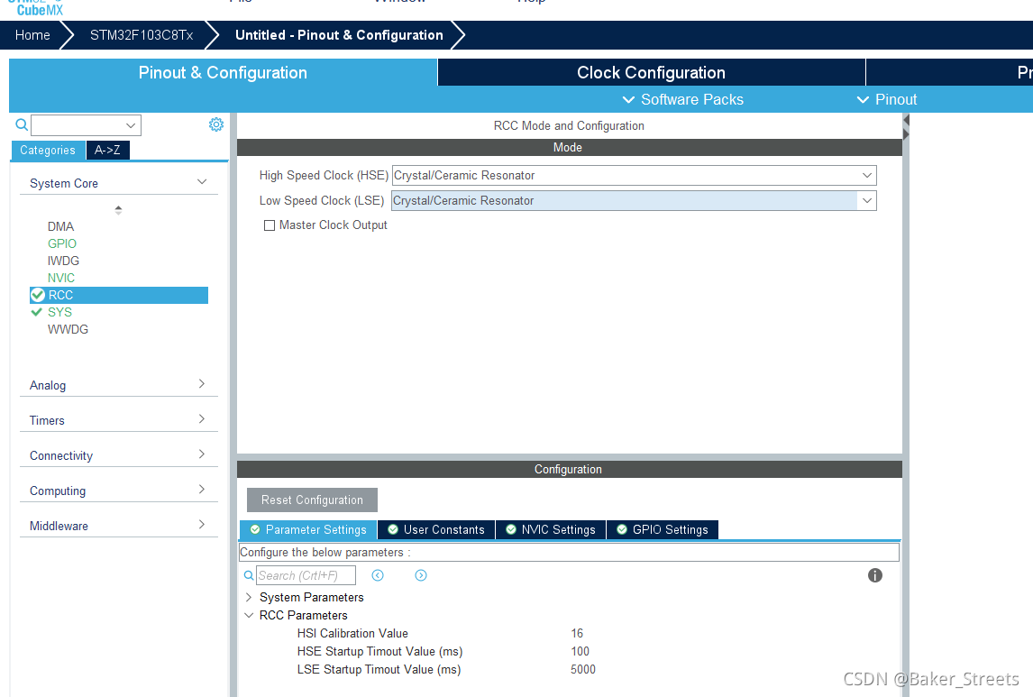Click the HSE Startup Timout Value (ms) label
The height and width of the screenshot is (697, 1033).
click(x=380, y=651)
